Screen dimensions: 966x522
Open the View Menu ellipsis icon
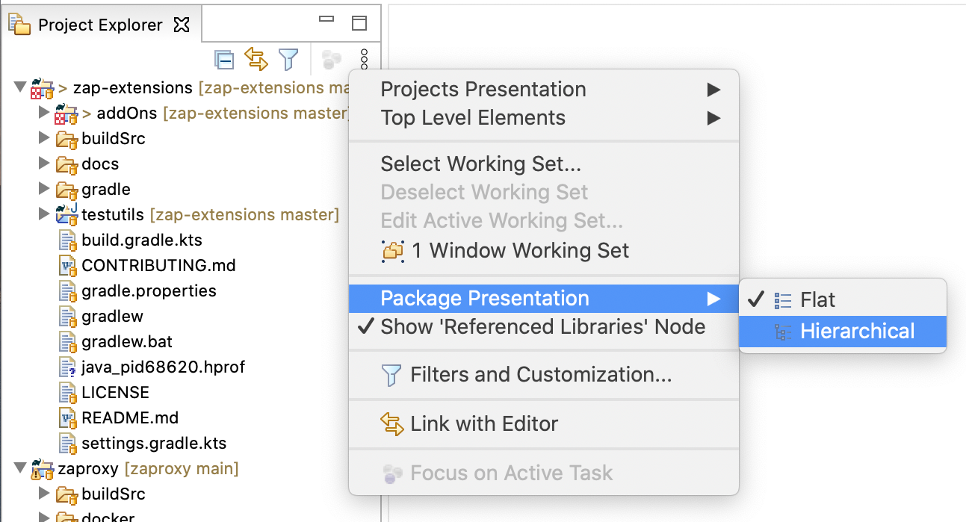[x=364, y=59]
